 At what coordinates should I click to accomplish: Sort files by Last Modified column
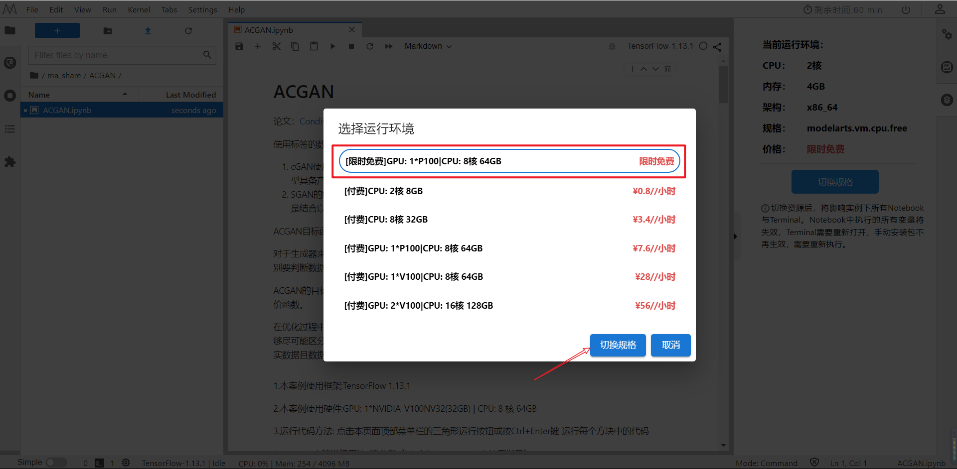[x=181, y=95]
